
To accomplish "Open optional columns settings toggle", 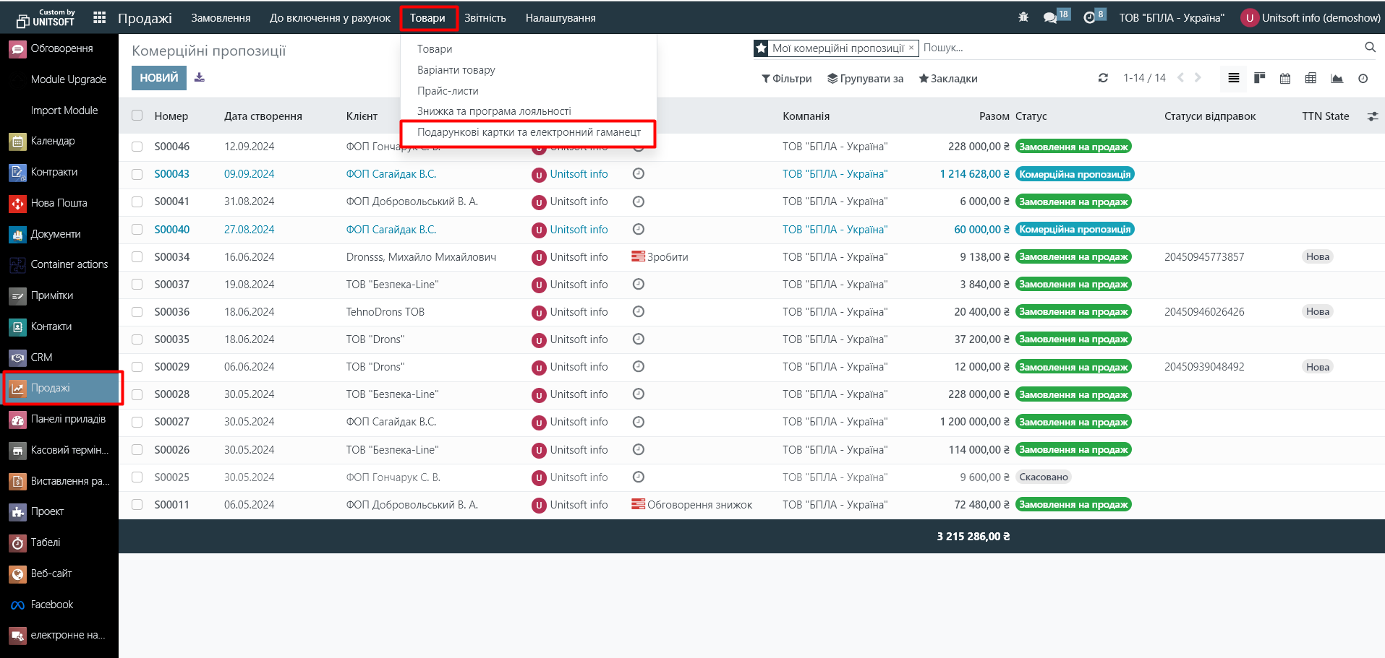I will pyautogui.click(x=1372, y=116).
